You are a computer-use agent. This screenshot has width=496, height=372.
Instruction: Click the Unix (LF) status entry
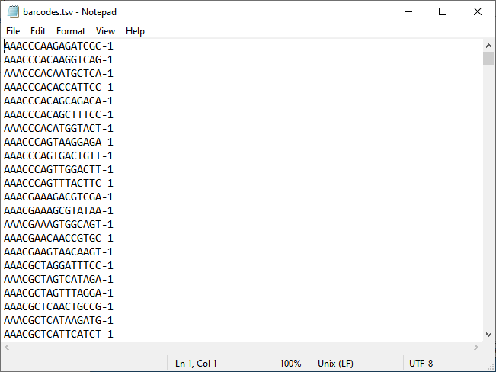[335, 364]
